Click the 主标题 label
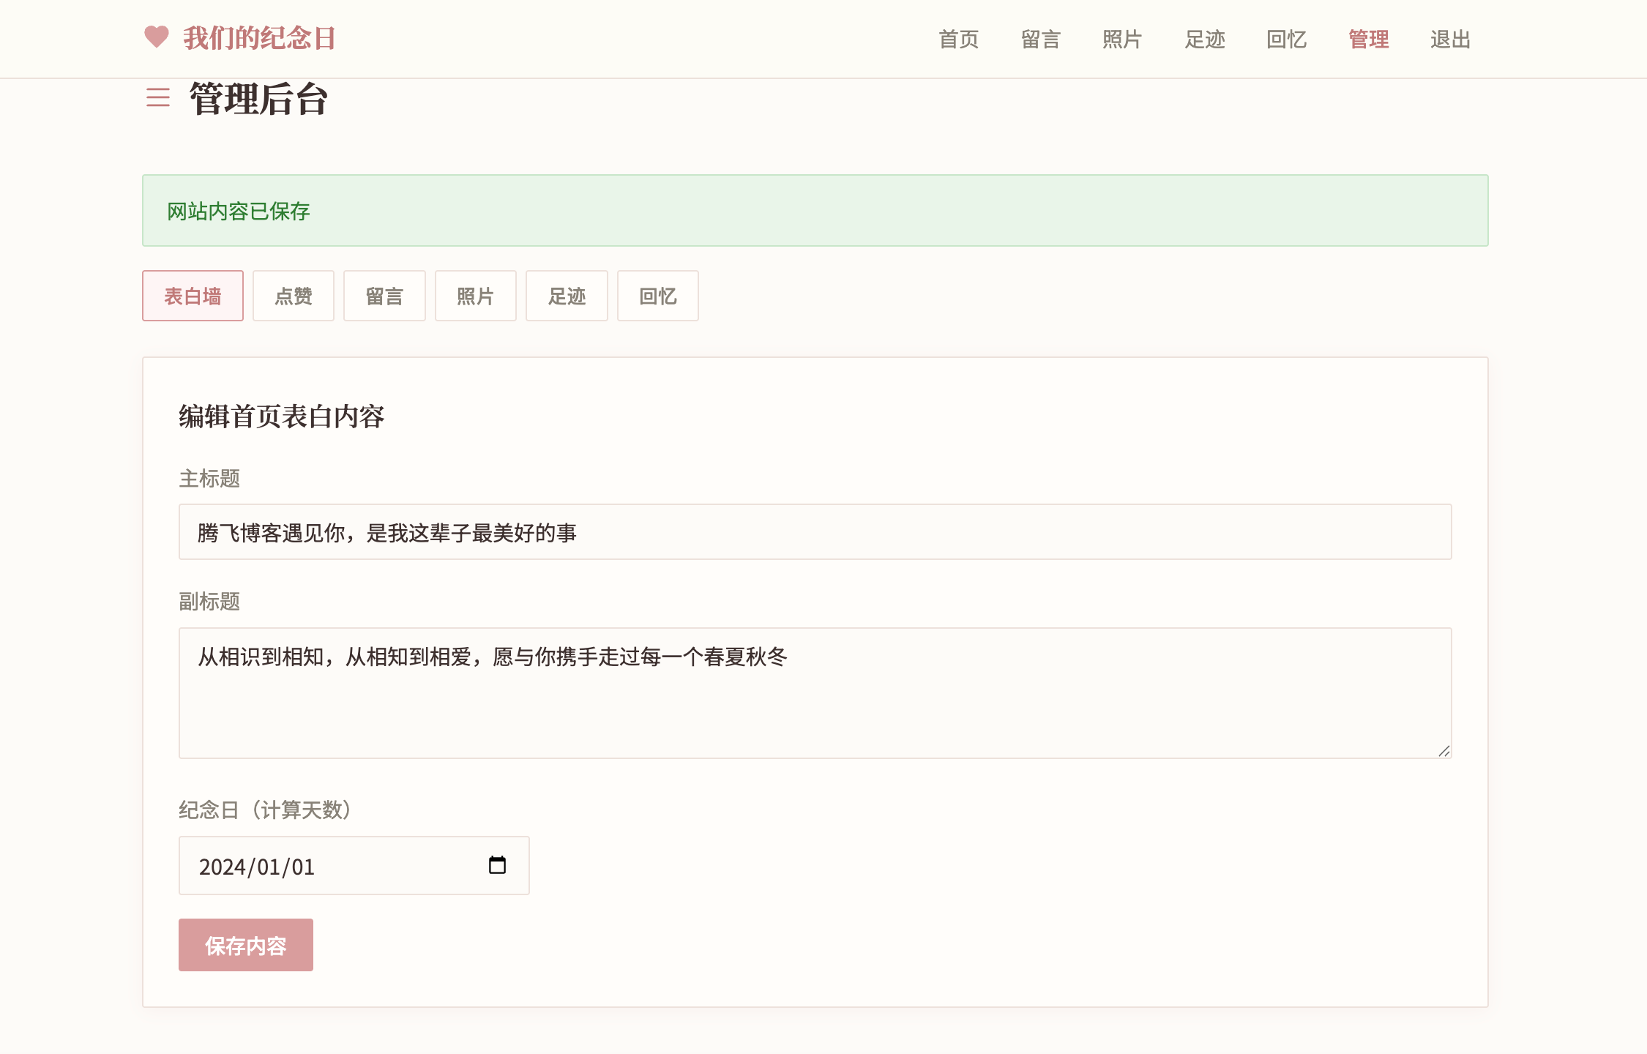1647x1054 pixels. tap(210, 479)
